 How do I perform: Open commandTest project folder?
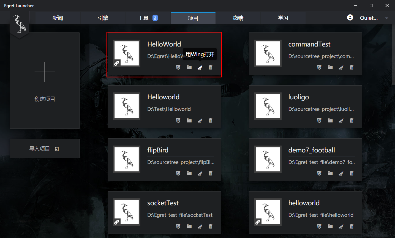pyautogui.click(x=330, y=67)
